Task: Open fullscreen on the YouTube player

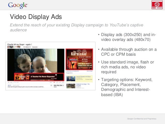Action: point(63,82)
